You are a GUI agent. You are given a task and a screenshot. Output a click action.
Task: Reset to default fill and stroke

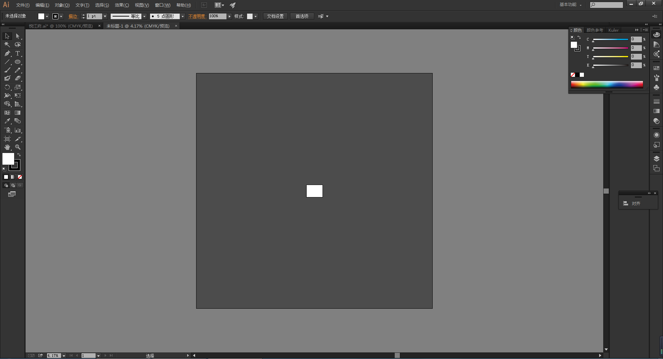click(4, 169)
